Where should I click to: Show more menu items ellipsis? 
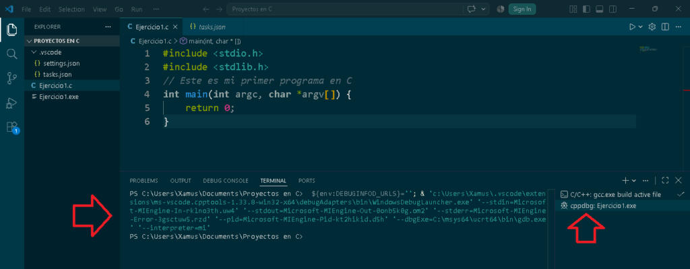point(156,9)
